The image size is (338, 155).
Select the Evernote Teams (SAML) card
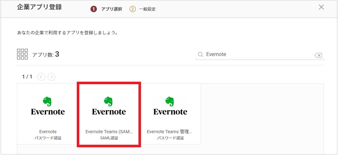click(x=109, y=114)
